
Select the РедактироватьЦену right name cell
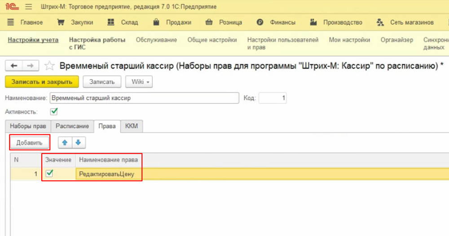(108, 174)
